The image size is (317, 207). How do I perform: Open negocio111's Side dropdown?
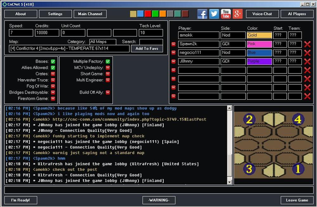point(233,53)
